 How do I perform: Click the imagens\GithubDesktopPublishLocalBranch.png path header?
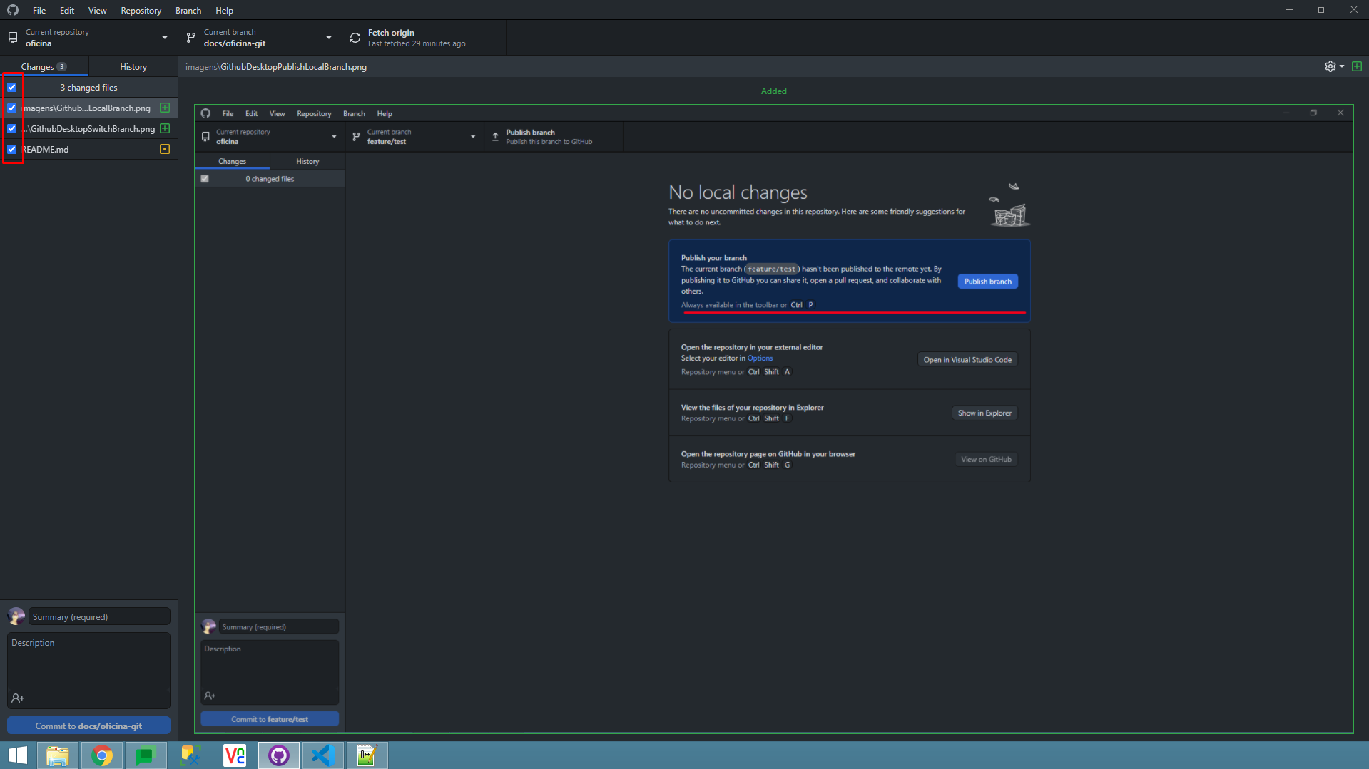[276, 67]
